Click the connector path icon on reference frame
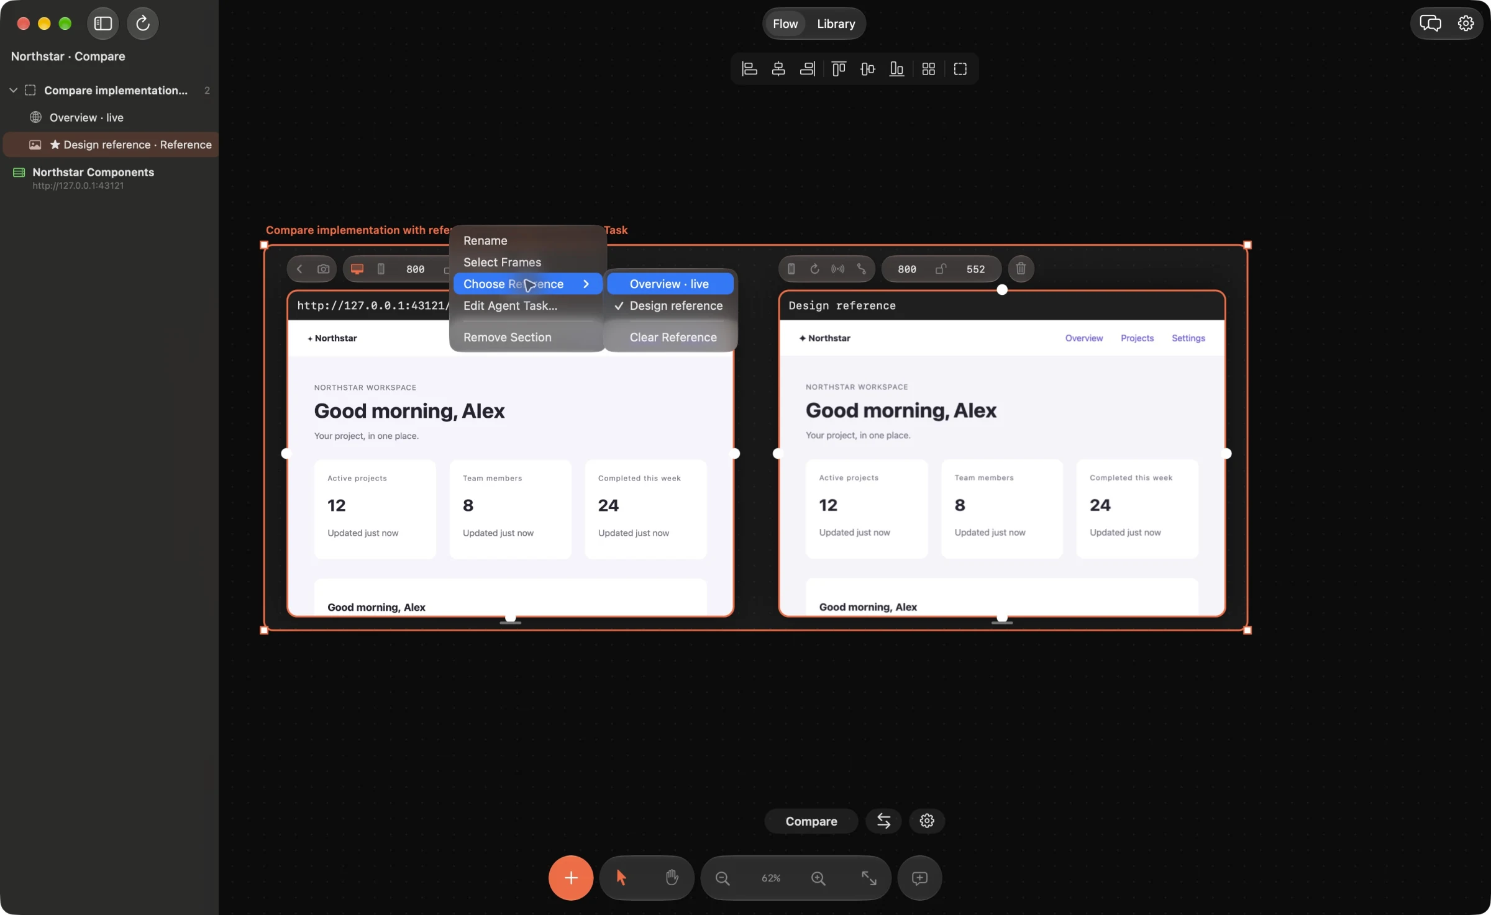This screenshot has width=1491, height=915. [x=861, y=269]
